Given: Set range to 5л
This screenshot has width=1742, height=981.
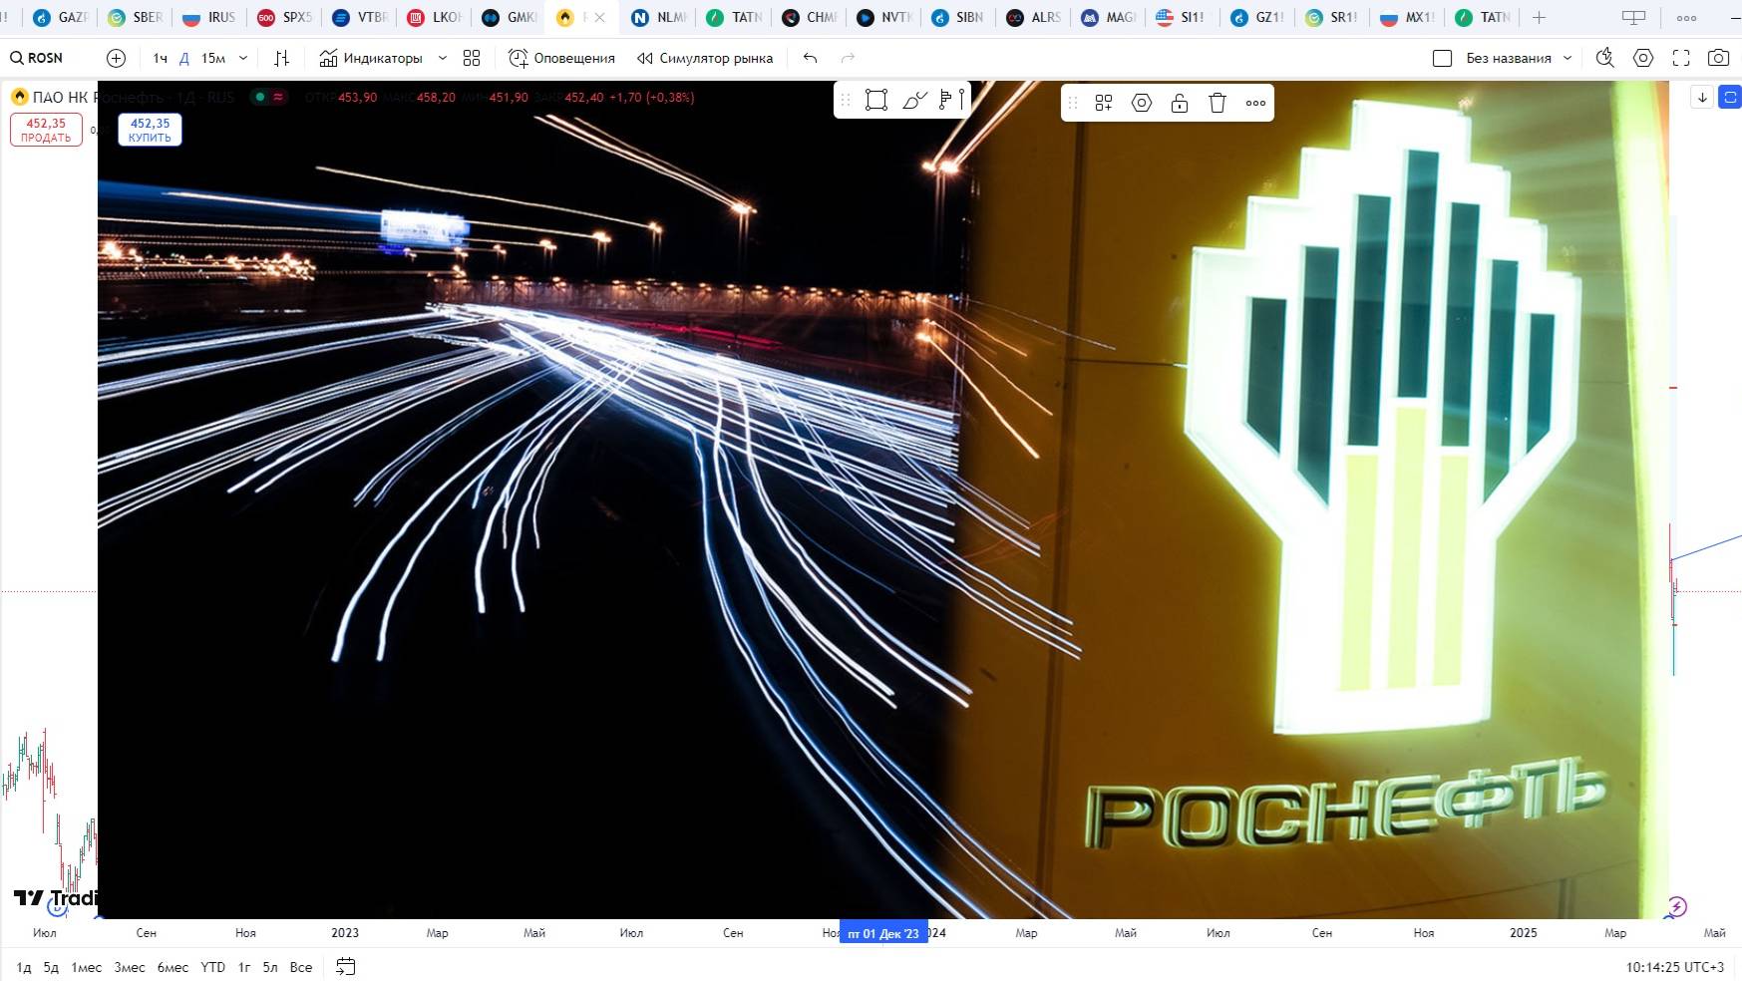Looking at the screenshot, I should [270, 967].
